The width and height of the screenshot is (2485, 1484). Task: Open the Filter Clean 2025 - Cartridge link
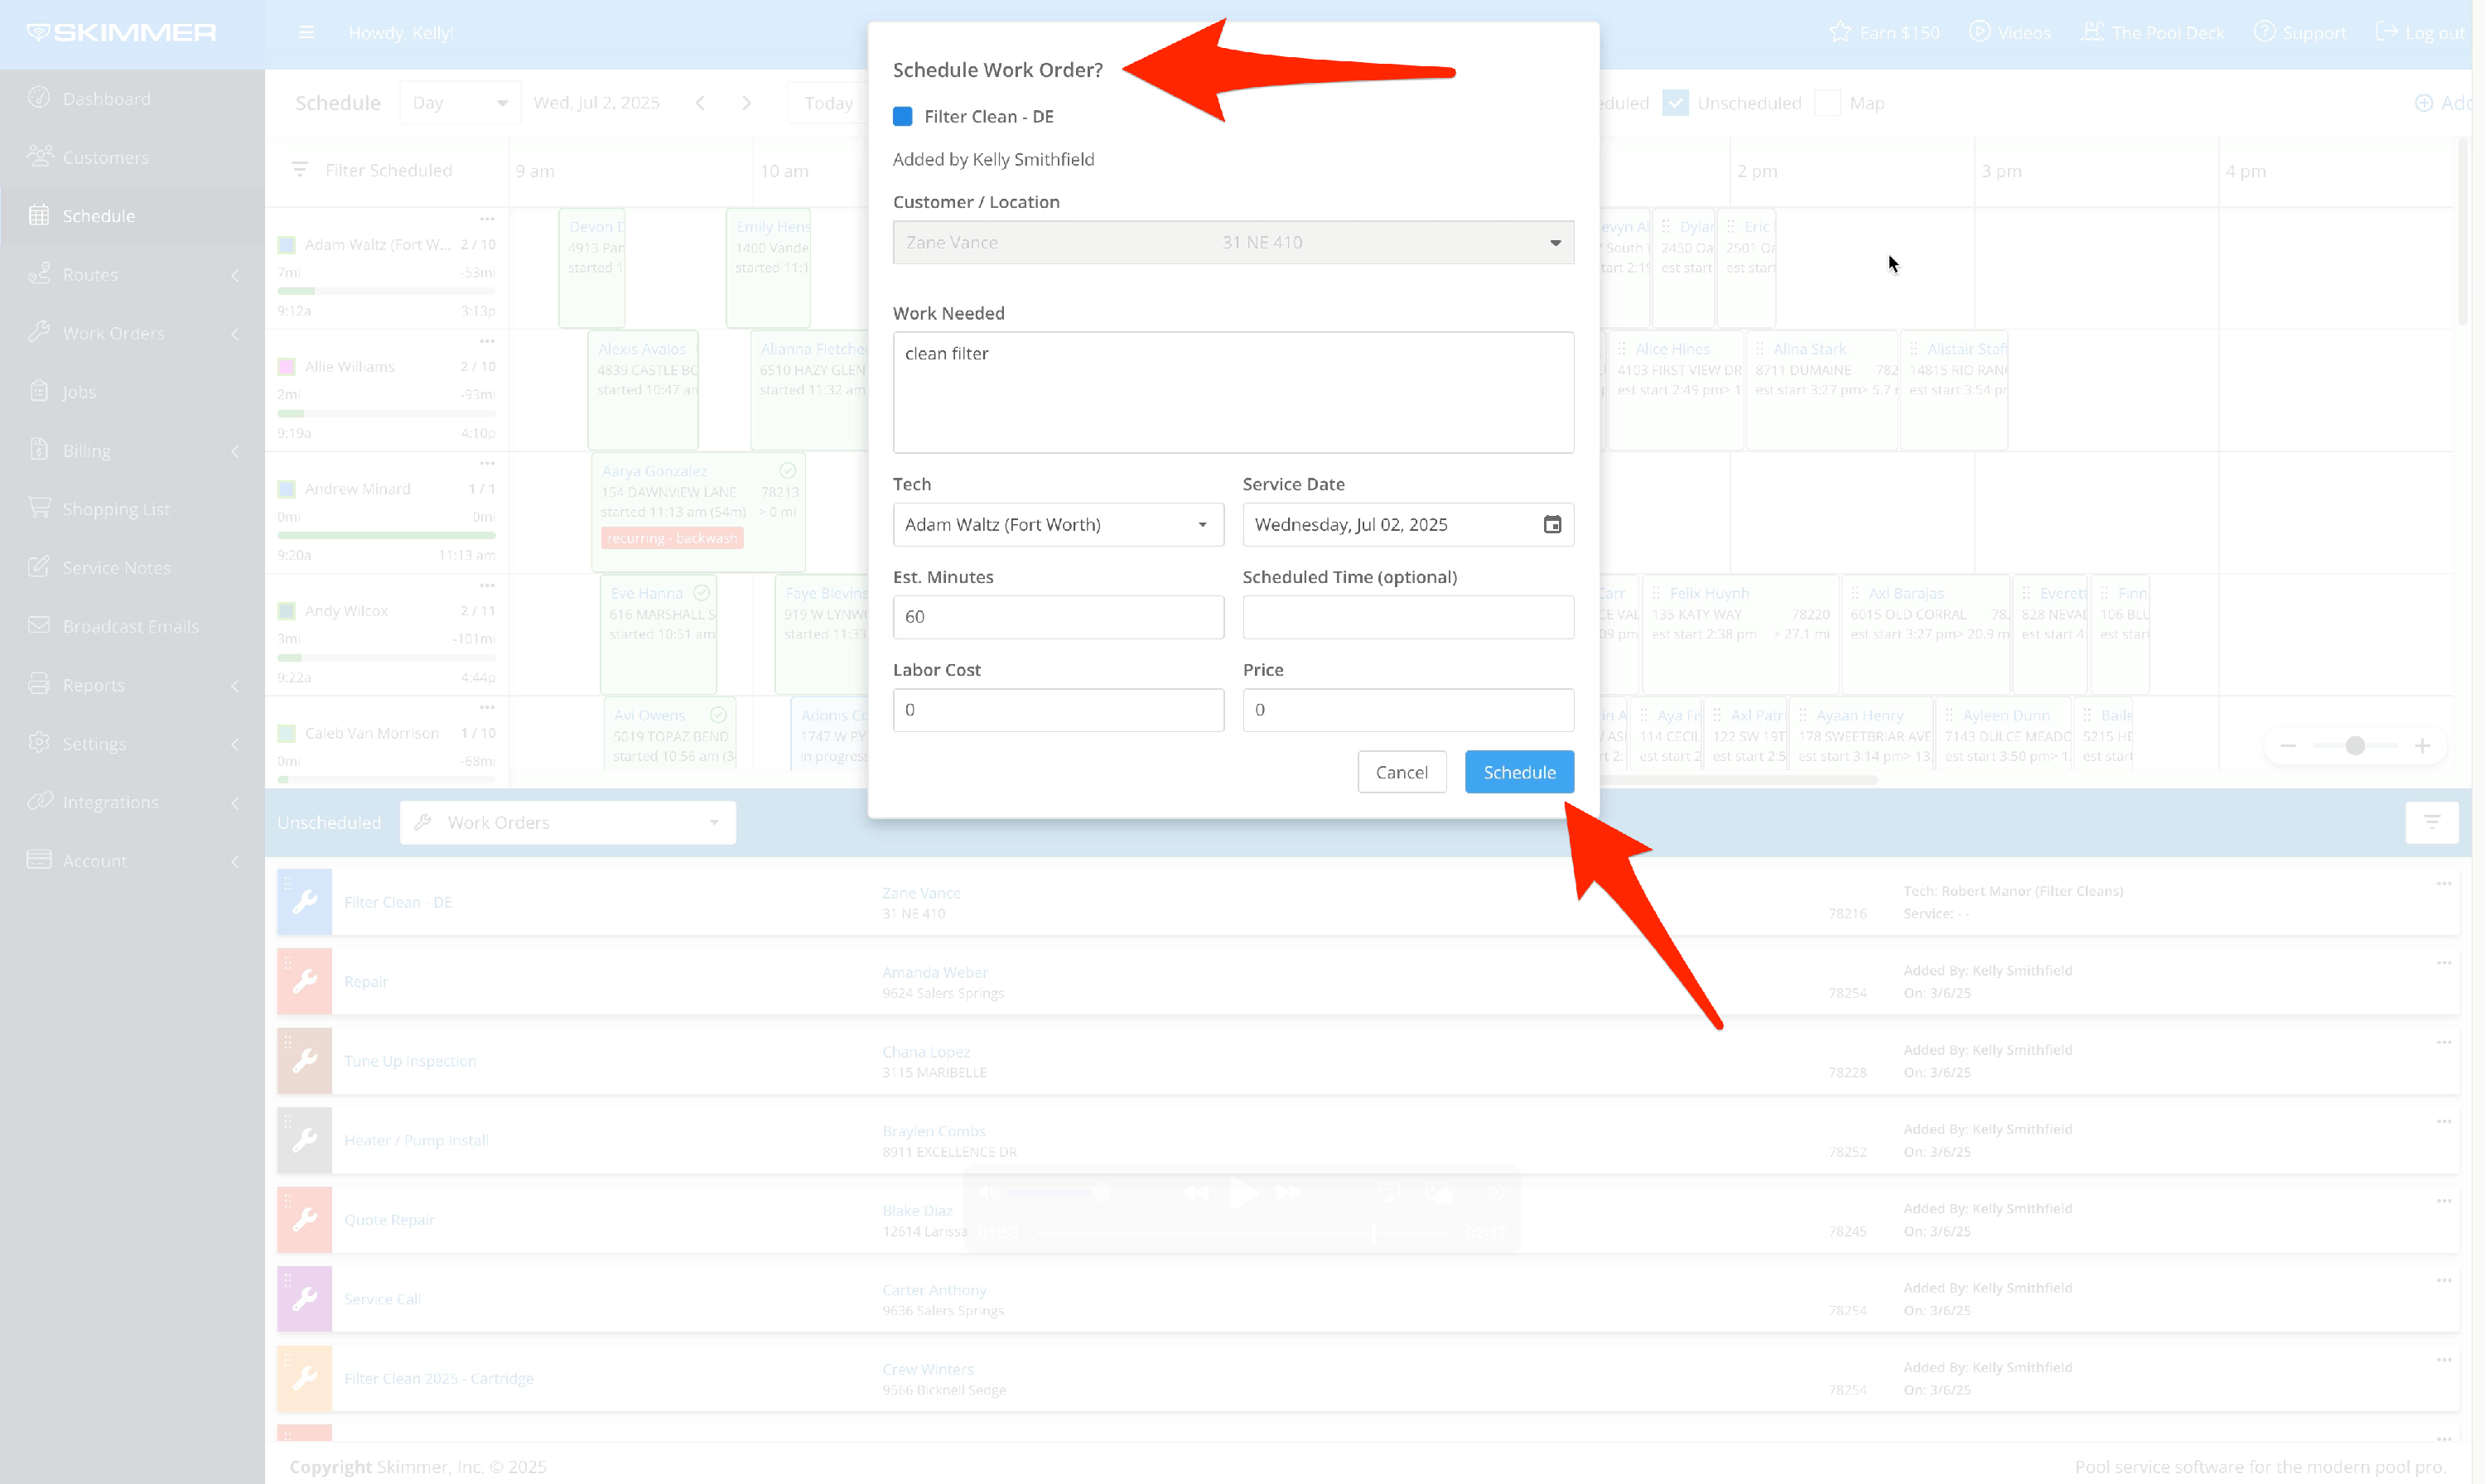(439, 1378)
